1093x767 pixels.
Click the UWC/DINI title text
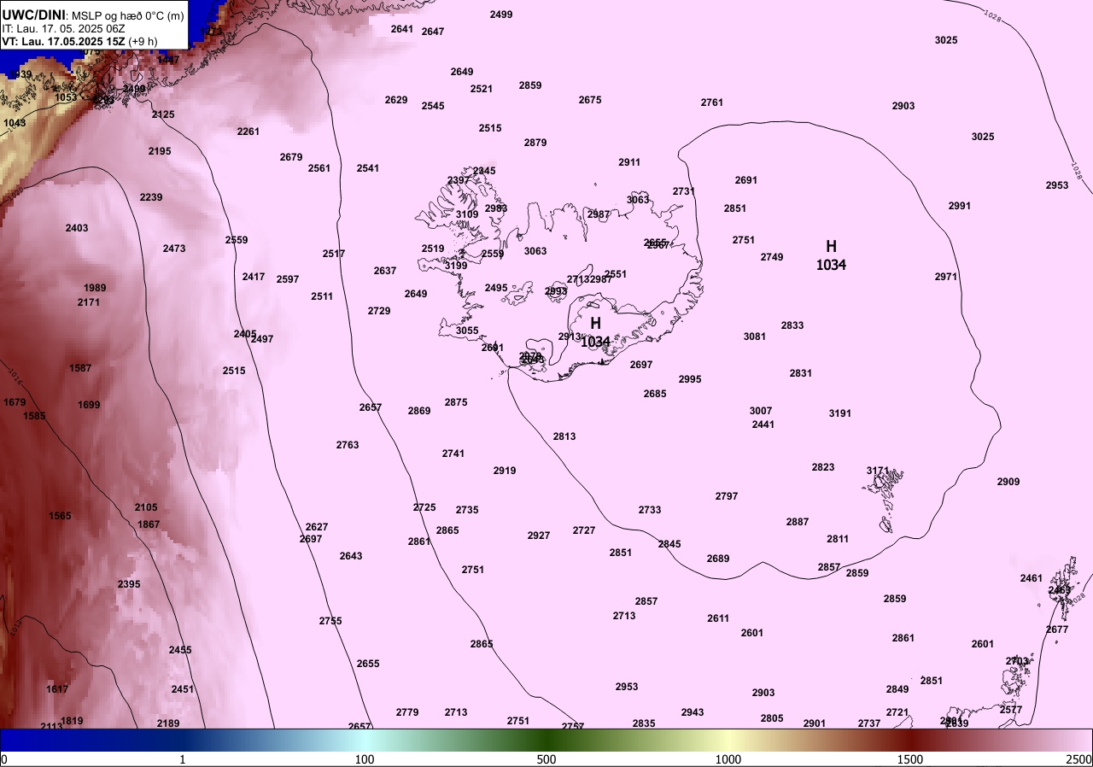[x=33, y=15]
